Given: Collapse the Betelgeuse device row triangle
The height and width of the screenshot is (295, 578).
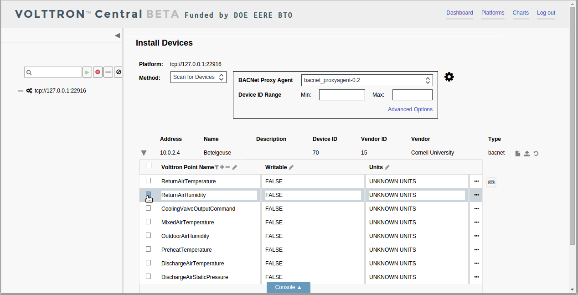Looking at the screenshot, I should coord(144,153).
